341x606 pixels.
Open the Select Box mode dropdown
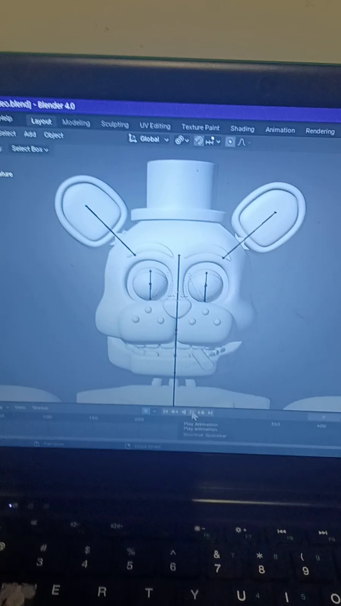point(30,149)
